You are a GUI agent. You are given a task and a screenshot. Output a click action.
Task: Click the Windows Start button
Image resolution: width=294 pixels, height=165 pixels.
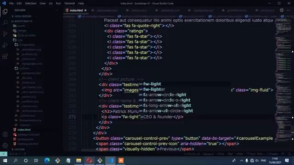click(x=5, y=160)
